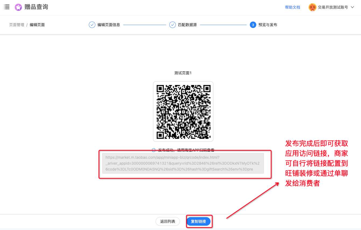Click the 交易开放测试账号 account name
The image size is (361, 230).
coord(333,7)
